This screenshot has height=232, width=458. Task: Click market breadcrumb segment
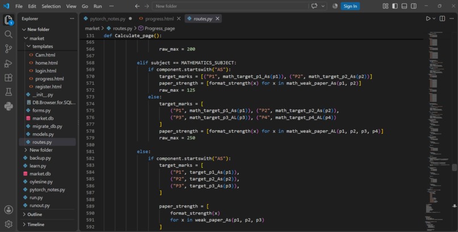tap(92, 28)
